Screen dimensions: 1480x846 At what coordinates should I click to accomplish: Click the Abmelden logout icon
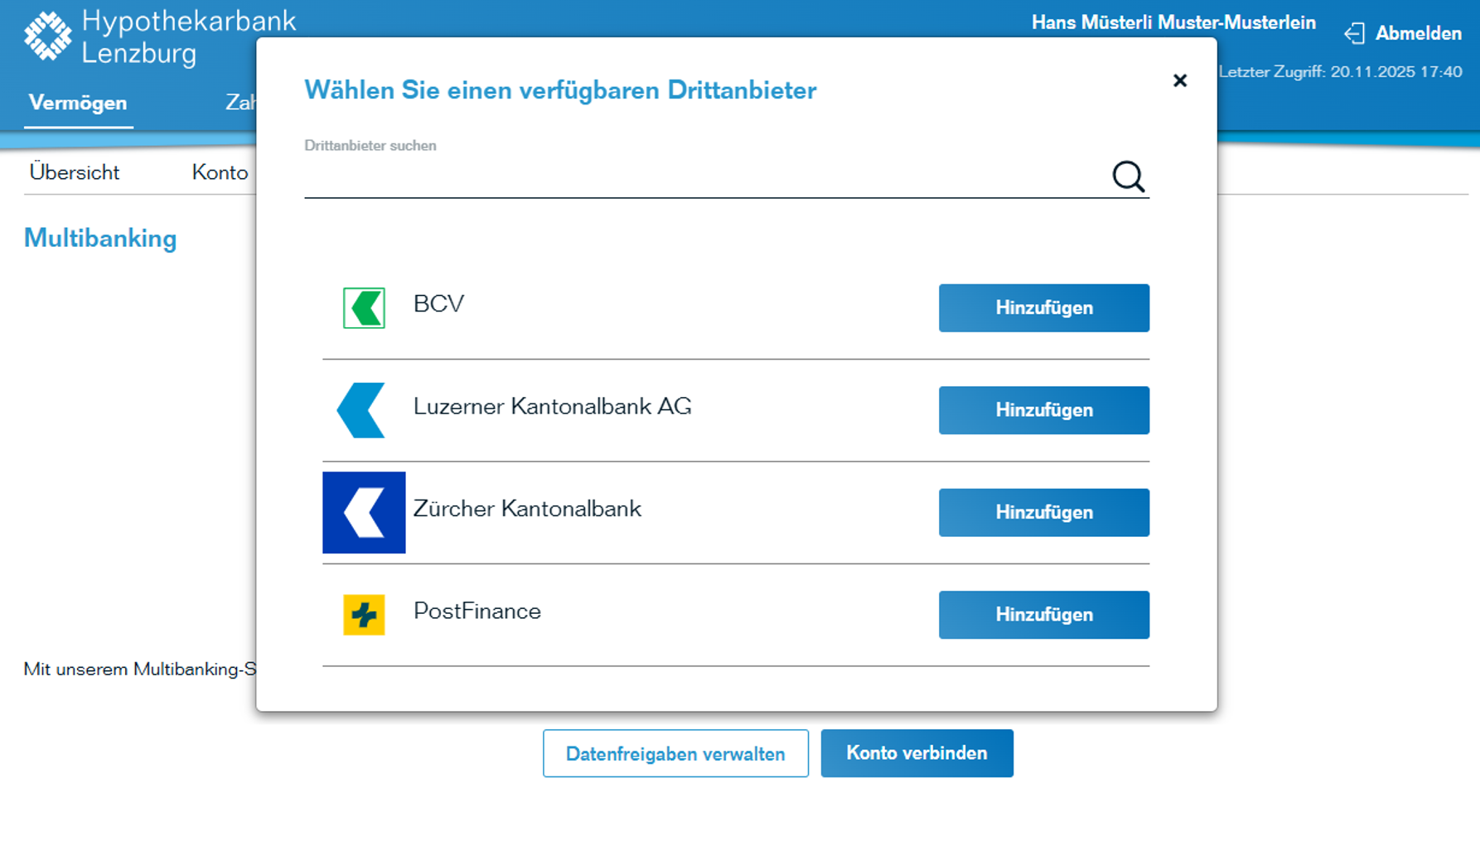pyautogui.click(x=1355, y=33)
